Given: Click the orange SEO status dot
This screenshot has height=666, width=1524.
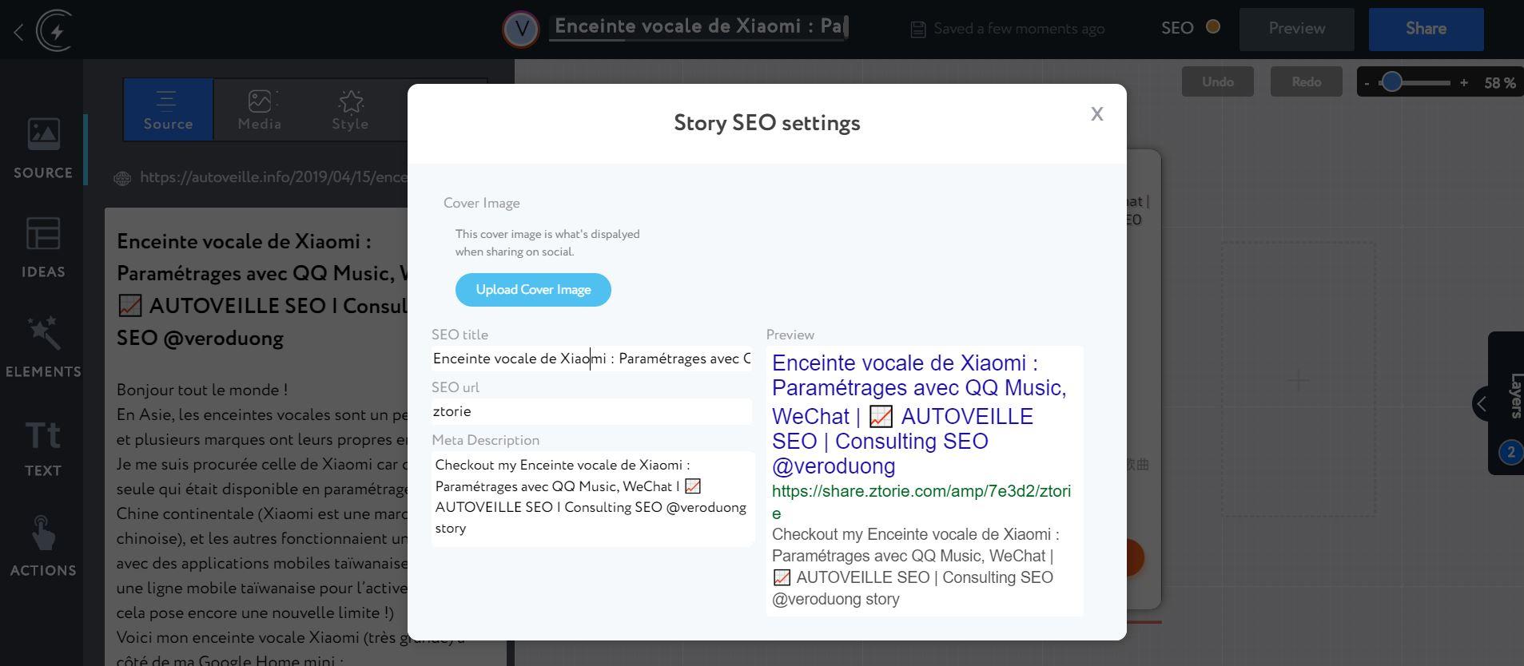Looking at the screenshot, I should point(1212,26).
